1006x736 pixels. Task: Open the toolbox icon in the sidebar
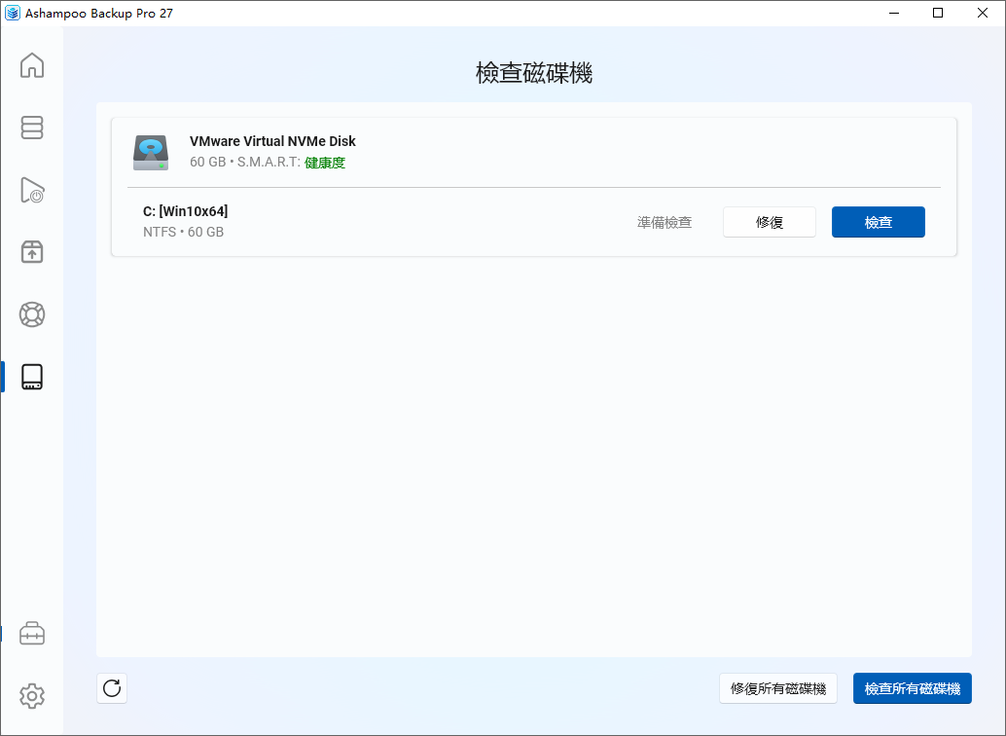point(31,633)
